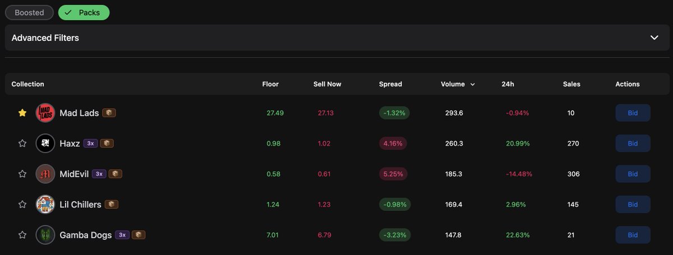Open the Mad Lads collection logo
The image size is (673, 255).
[45, 113]
